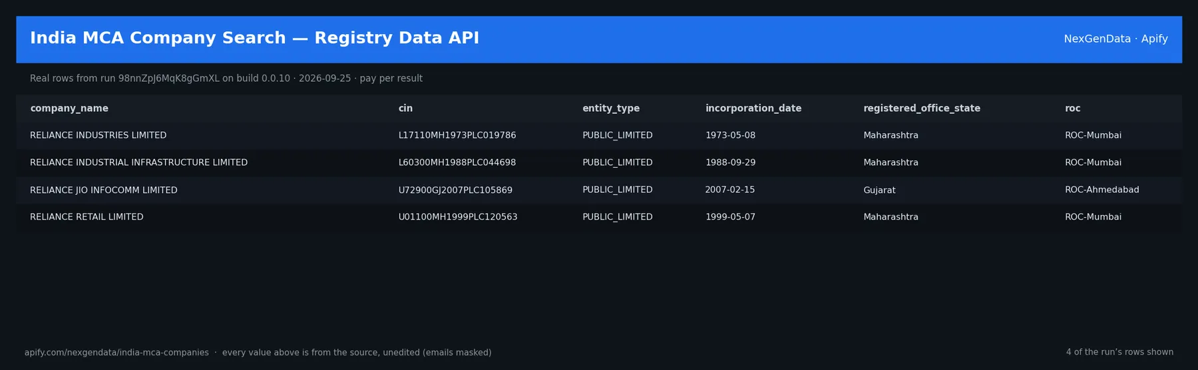
Task: Click PUBLIC_LIMITED in Reliance Jio Infocomm row
Action: pyautogui.click(x=618, y=190)
